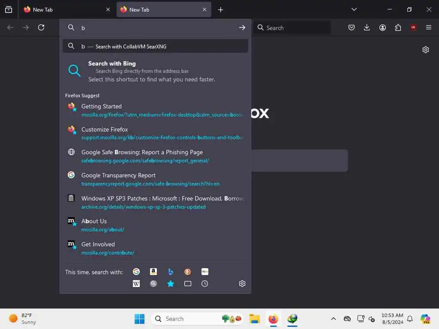Open File Explorer from taskbar
439x329 pixels.
coord(255,319)
